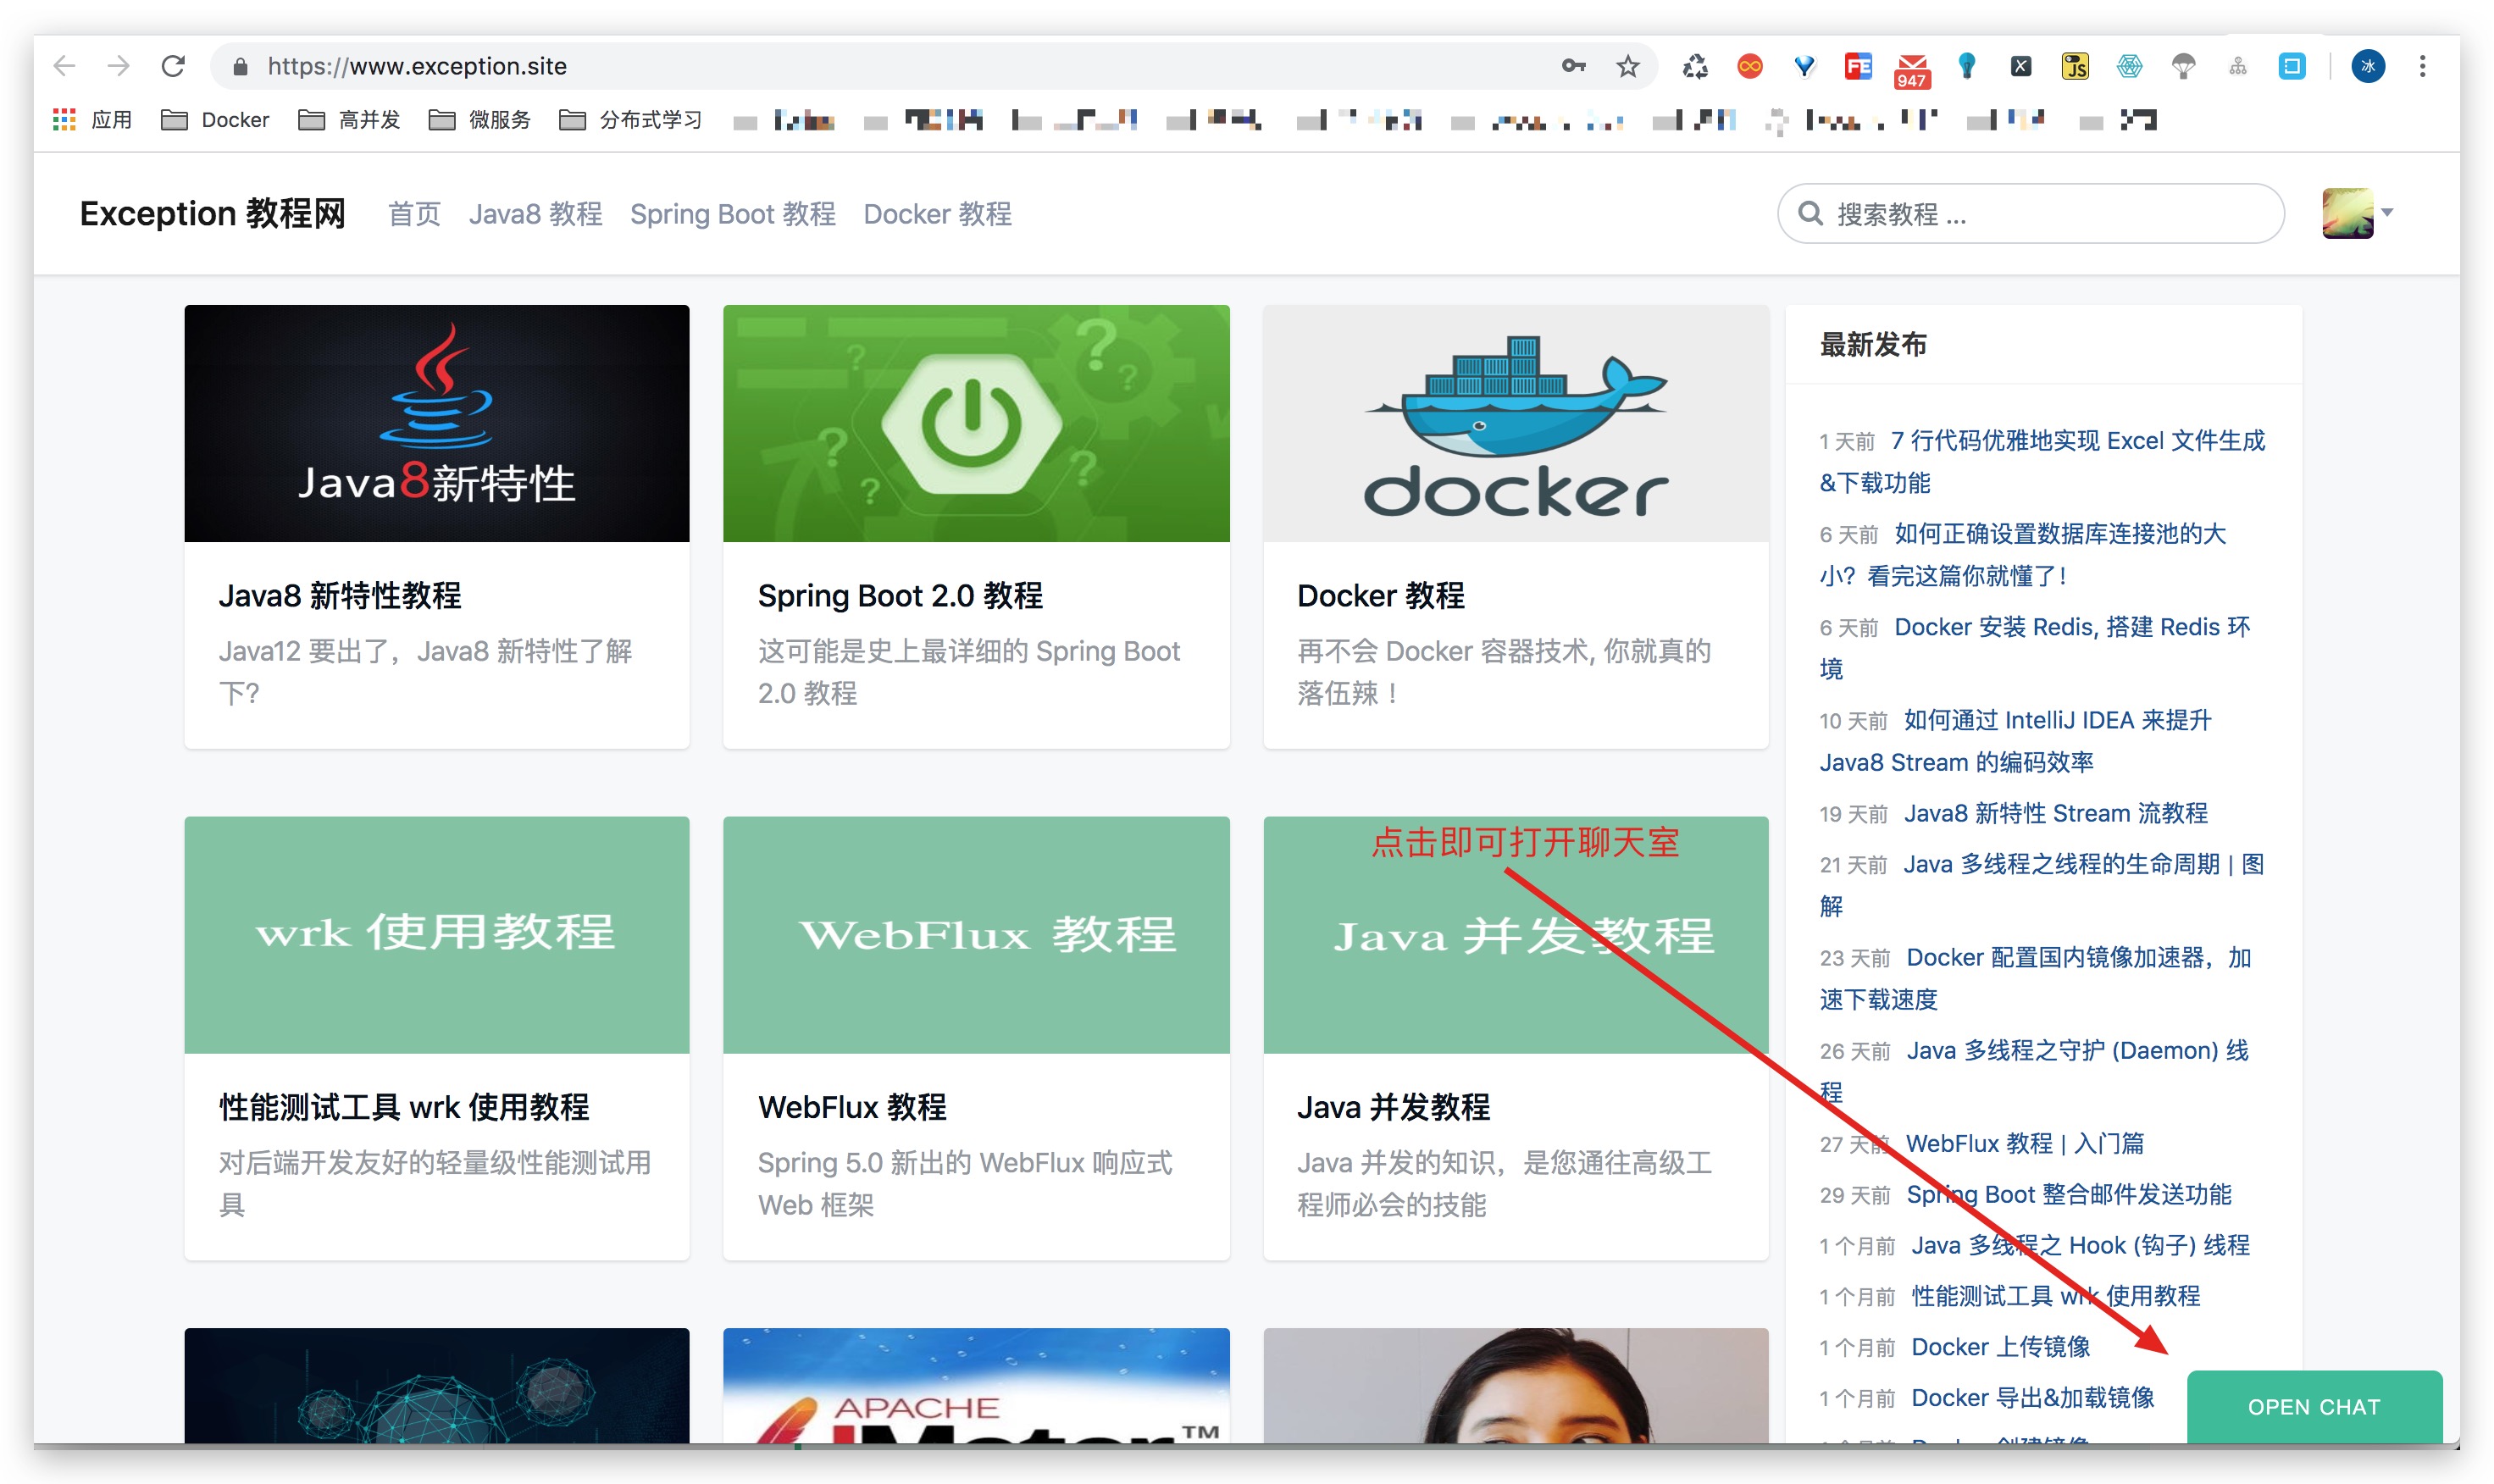Open Spring Boot 整合邮件发送功能 link
This screenshot has height=1484, width=2494.
(x=2068, y=1194)
